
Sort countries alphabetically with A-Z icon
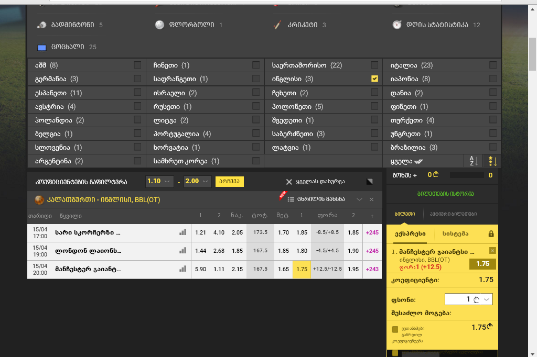(474, 161)
